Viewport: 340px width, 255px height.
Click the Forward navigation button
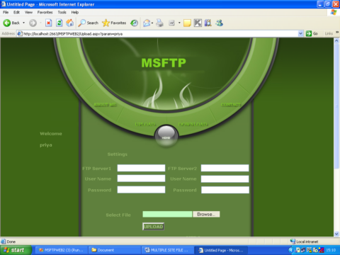pos(33,23)
